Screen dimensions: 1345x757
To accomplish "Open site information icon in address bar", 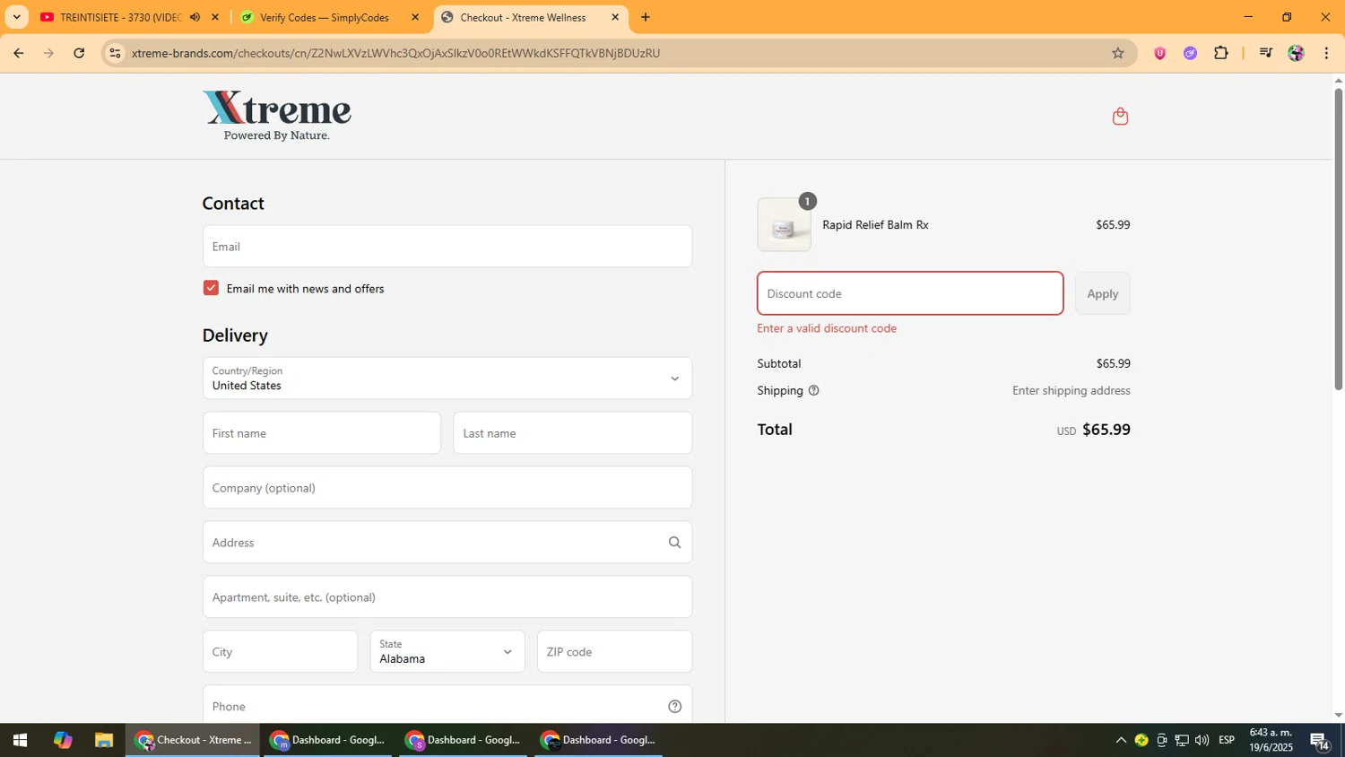I will pos(115,53).
